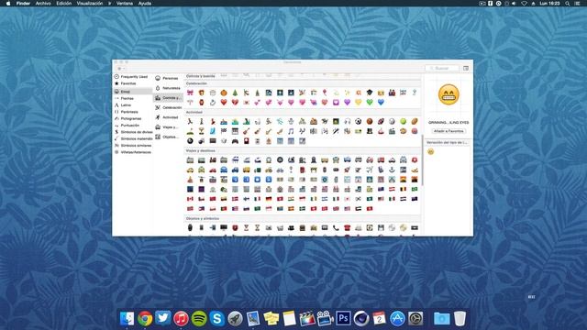This screenshot has width=587, height=330.
Task: Open the Ayuda menu
Action: coord(145,4)
